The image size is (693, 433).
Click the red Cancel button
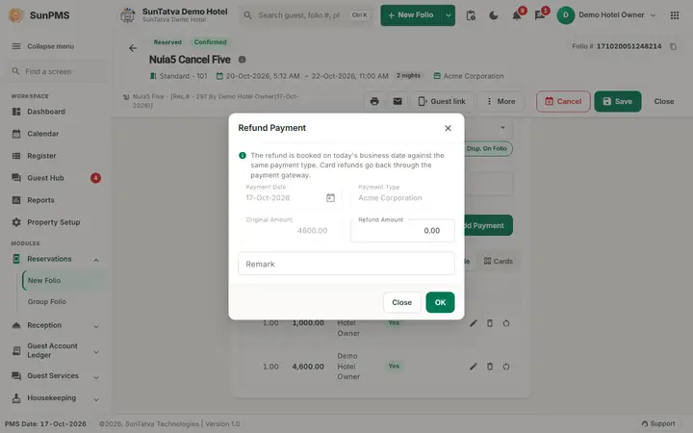[563, 101]
